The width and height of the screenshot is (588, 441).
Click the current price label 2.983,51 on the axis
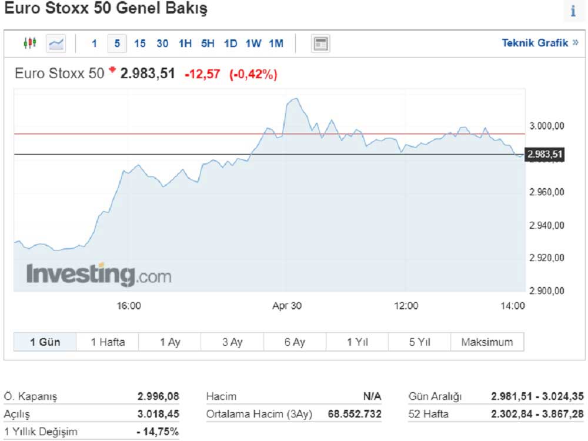coord(544,154)
